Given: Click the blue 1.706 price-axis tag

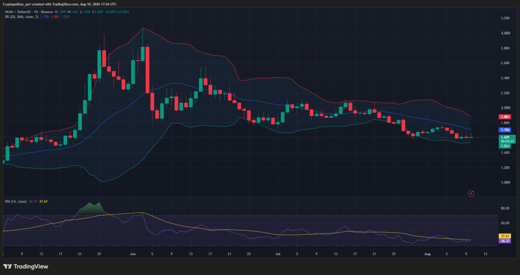Looking at the screenshot, I should point(505,130).
